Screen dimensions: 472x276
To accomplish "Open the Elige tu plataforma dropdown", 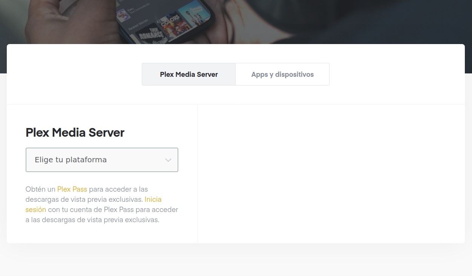I will [102, 160].
